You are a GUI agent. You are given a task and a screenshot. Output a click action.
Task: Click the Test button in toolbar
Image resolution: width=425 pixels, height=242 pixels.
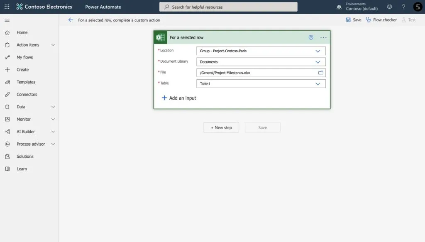(x=409, y=20)
